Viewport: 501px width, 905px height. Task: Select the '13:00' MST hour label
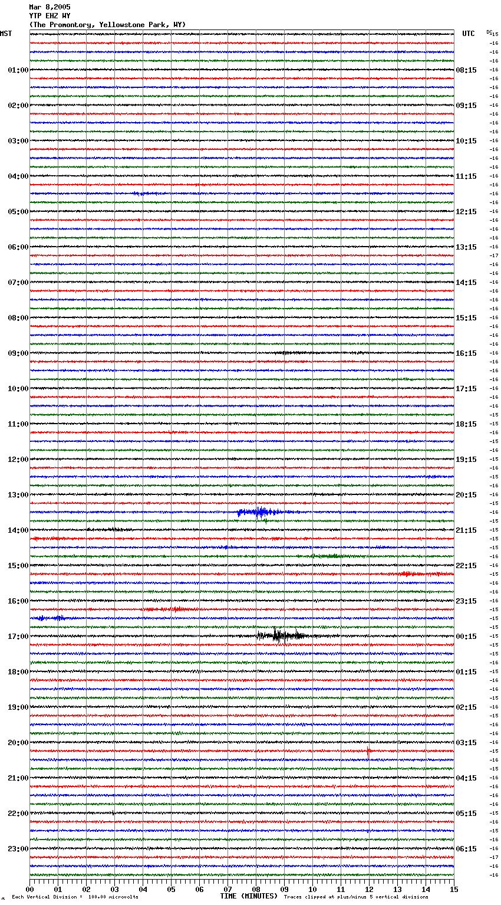pos(18,495)
